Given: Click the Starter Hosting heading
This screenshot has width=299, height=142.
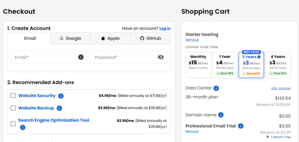Looking at the screenshot, I should coord(202,34).
